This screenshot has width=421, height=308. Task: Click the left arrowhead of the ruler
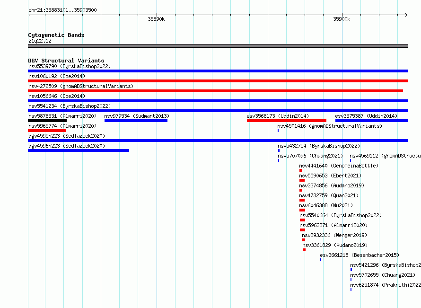[29, 15]
